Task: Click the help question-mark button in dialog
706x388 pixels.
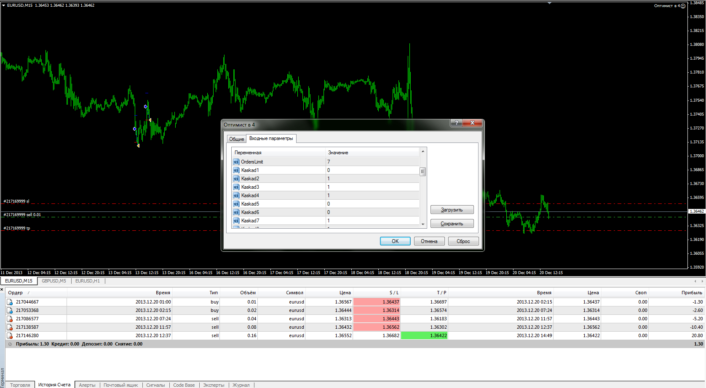Action: [456, 123]
